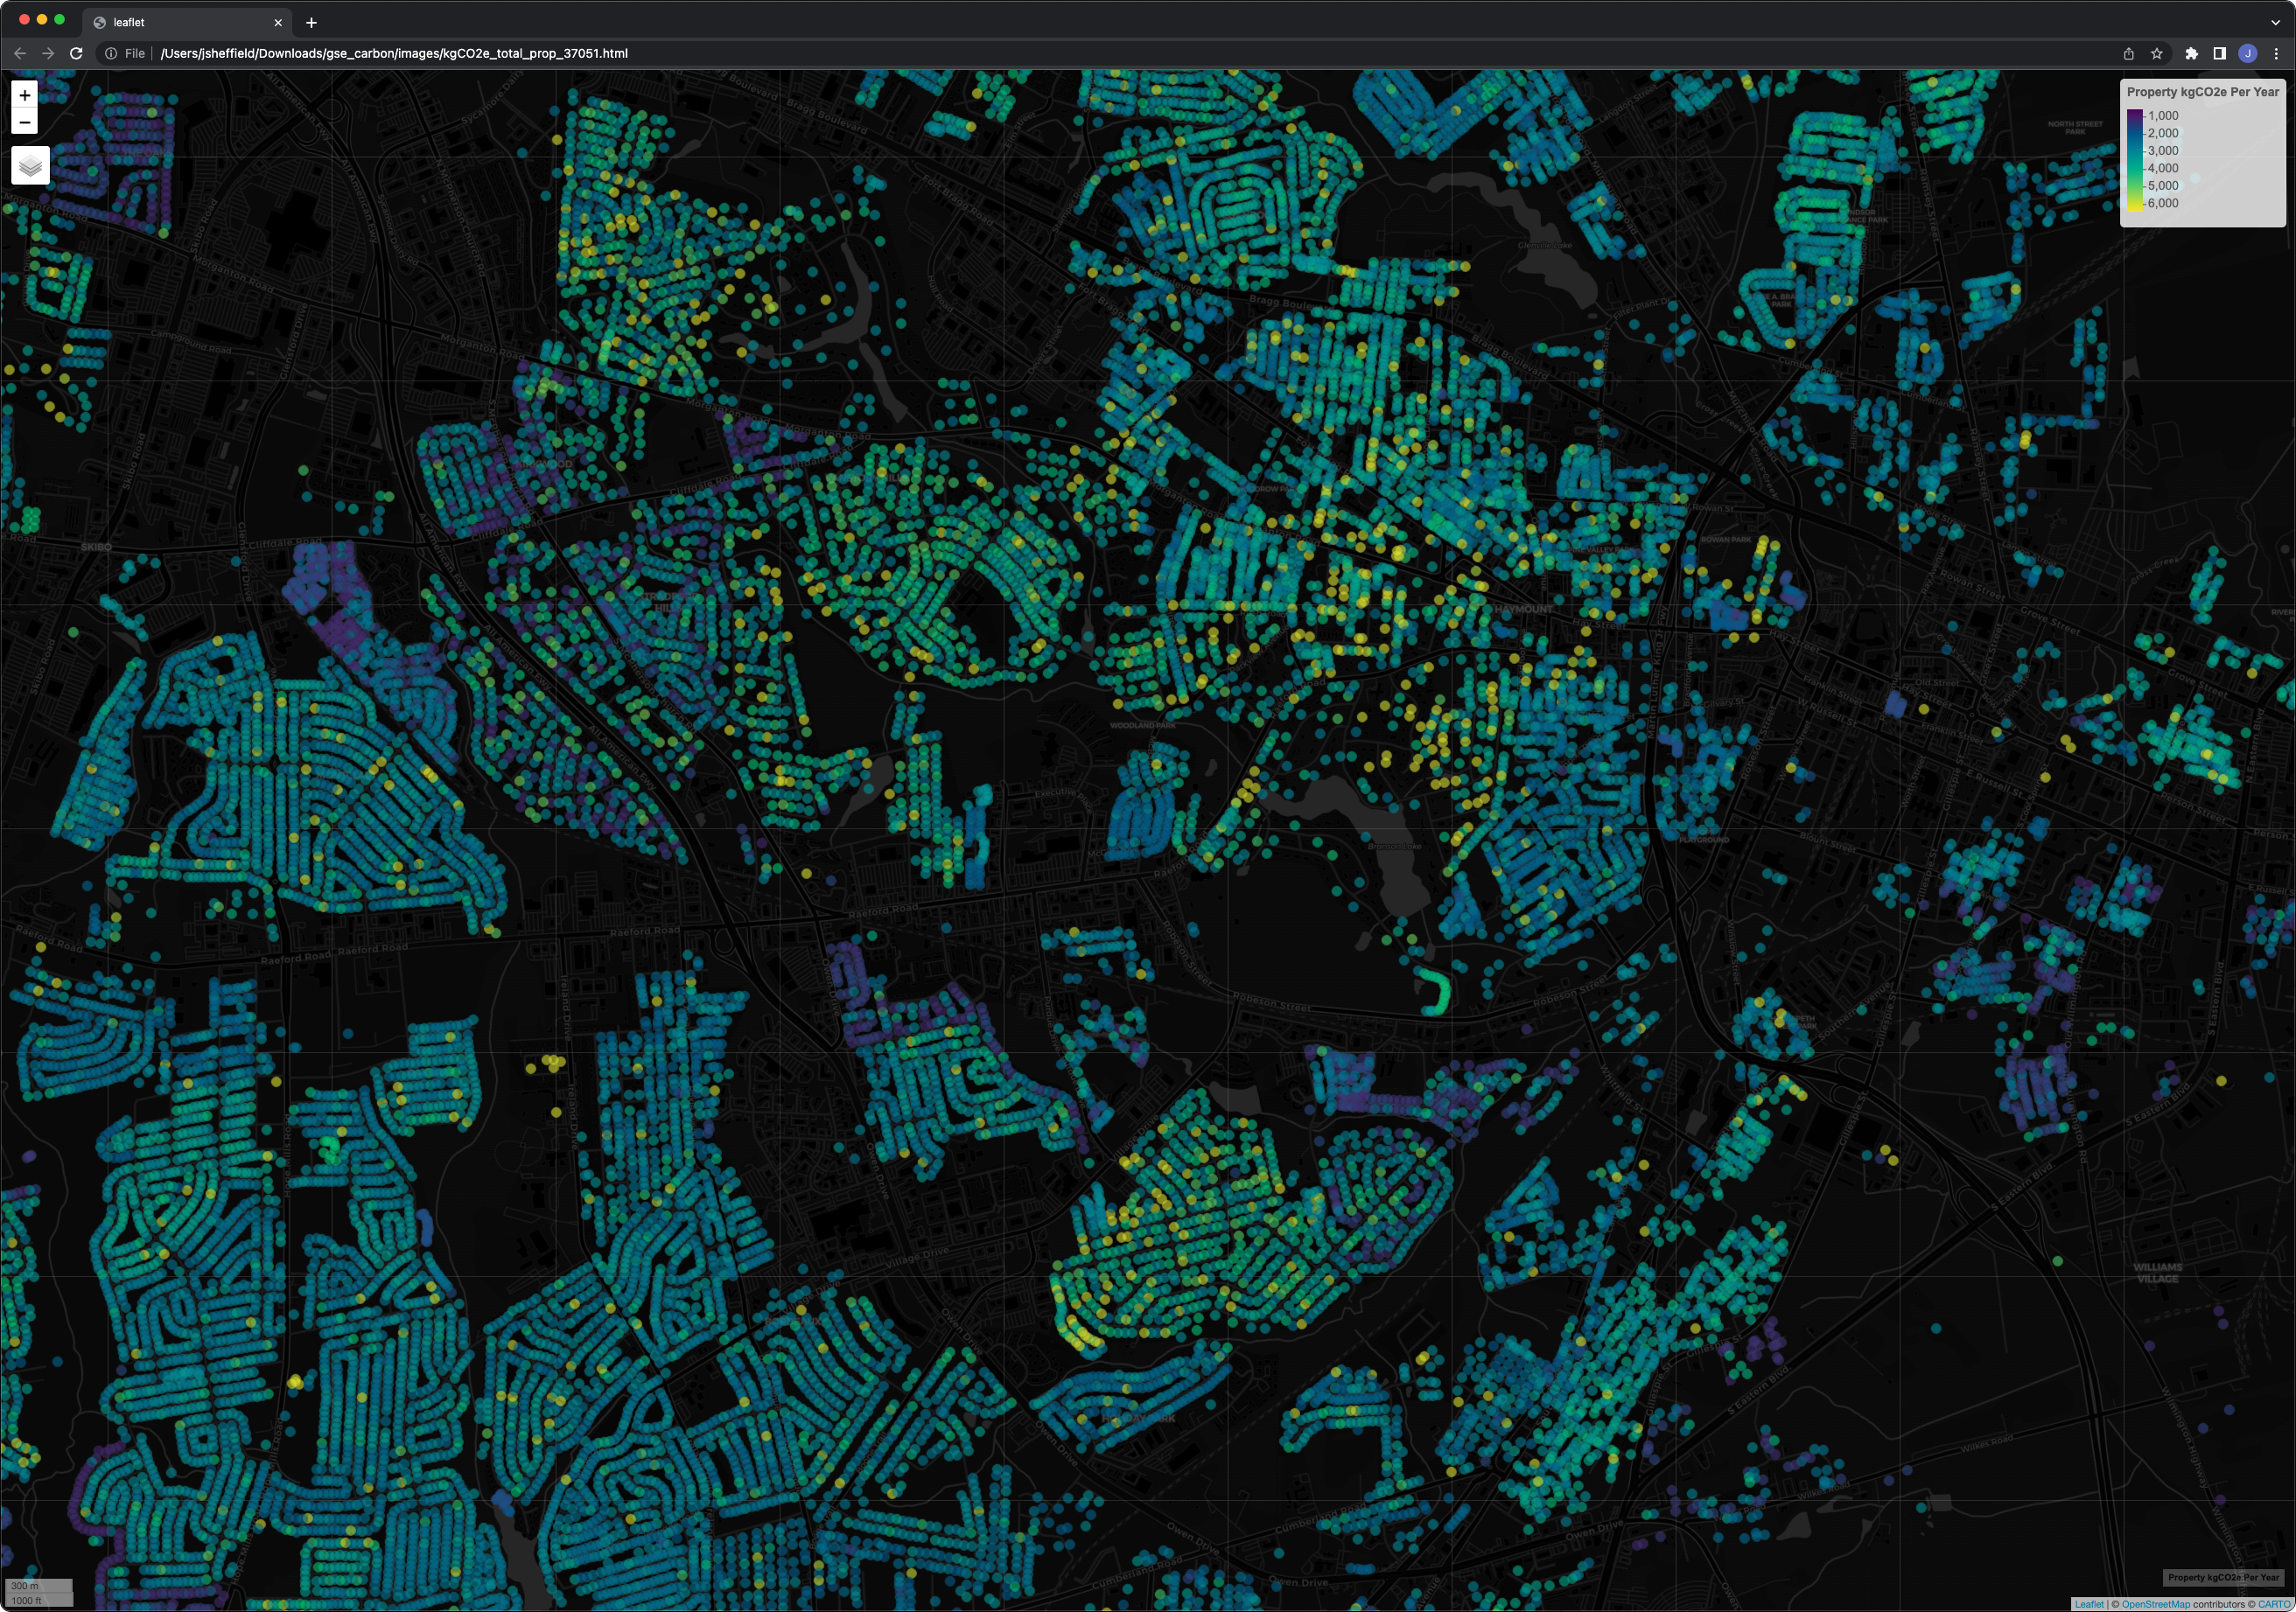Screen dimensions: 2296x1612
Task: Click the HAYMOUNT map label
Action: click(x=1524, y=609)
